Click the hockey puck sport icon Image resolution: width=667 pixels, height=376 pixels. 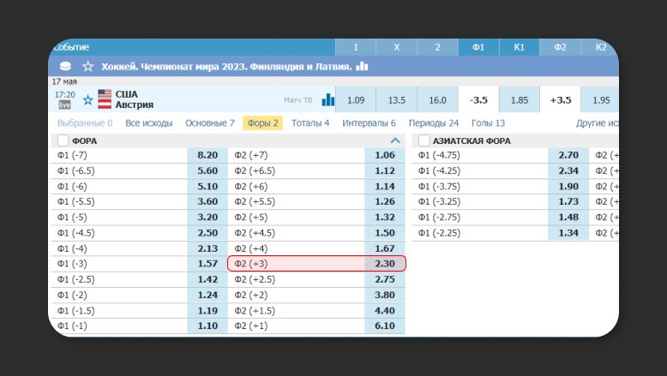click(65, 66)
